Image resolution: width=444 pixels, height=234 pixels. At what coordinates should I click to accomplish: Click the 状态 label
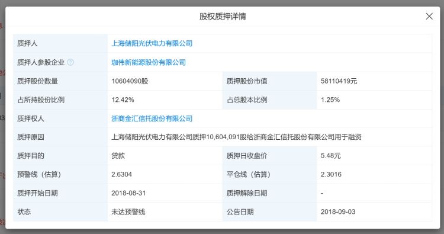coord(24,212)
